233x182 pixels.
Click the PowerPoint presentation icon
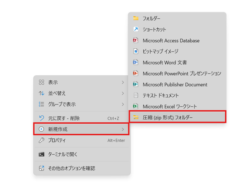click(136, 74)
